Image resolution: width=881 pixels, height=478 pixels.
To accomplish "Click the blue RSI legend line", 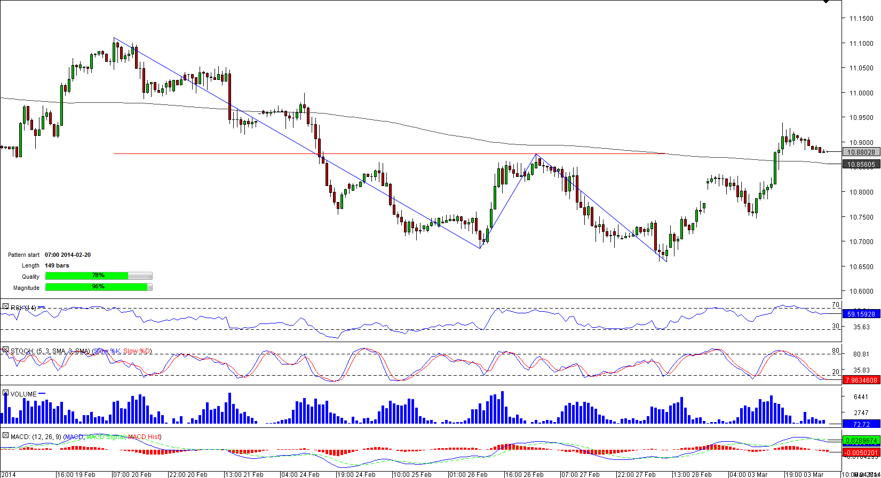I will point(42,307).
